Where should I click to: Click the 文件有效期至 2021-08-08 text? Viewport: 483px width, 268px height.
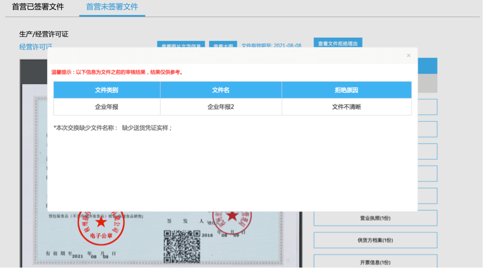(271, 45)
